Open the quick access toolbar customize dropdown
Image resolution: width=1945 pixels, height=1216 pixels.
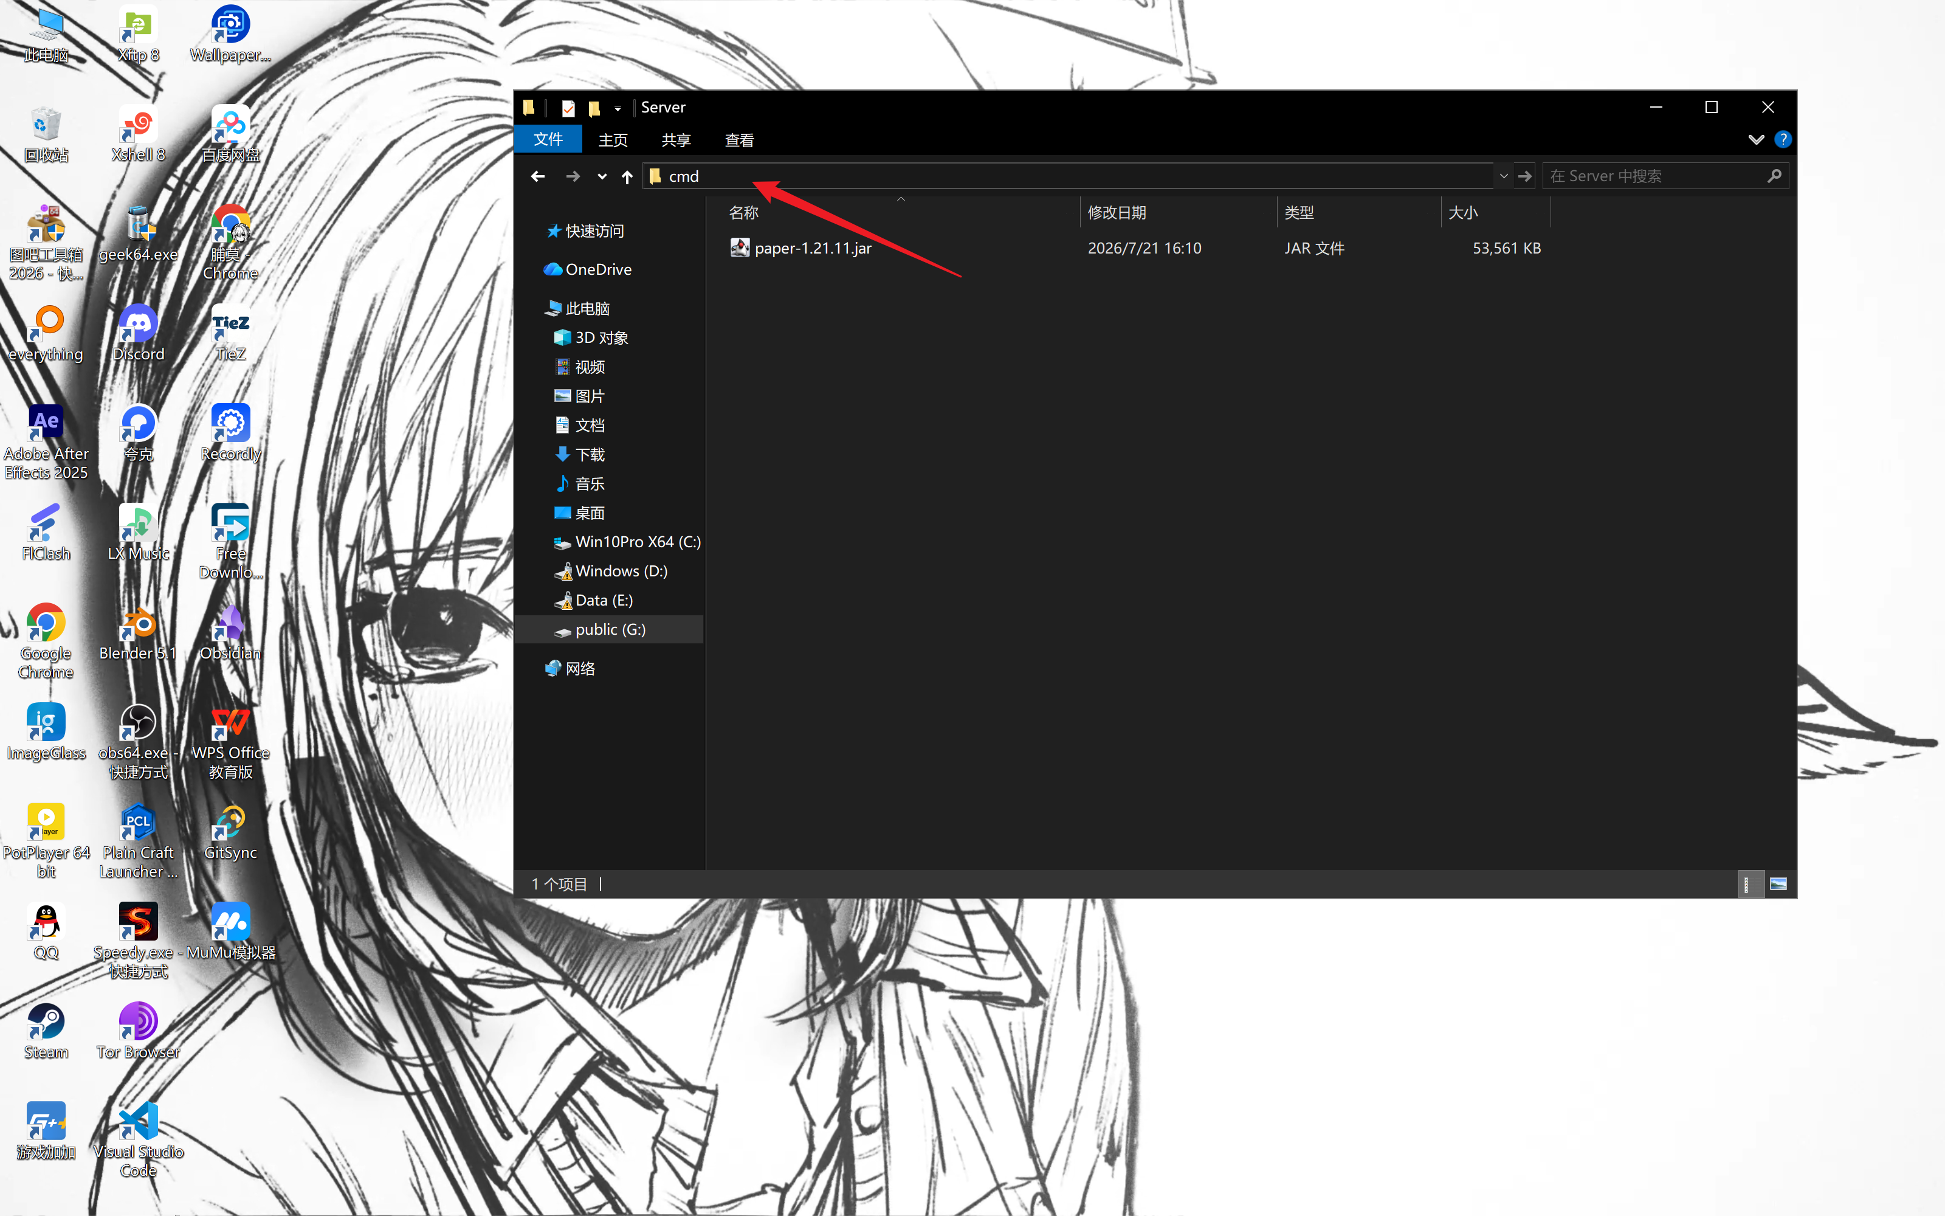(x=618, y=108)
